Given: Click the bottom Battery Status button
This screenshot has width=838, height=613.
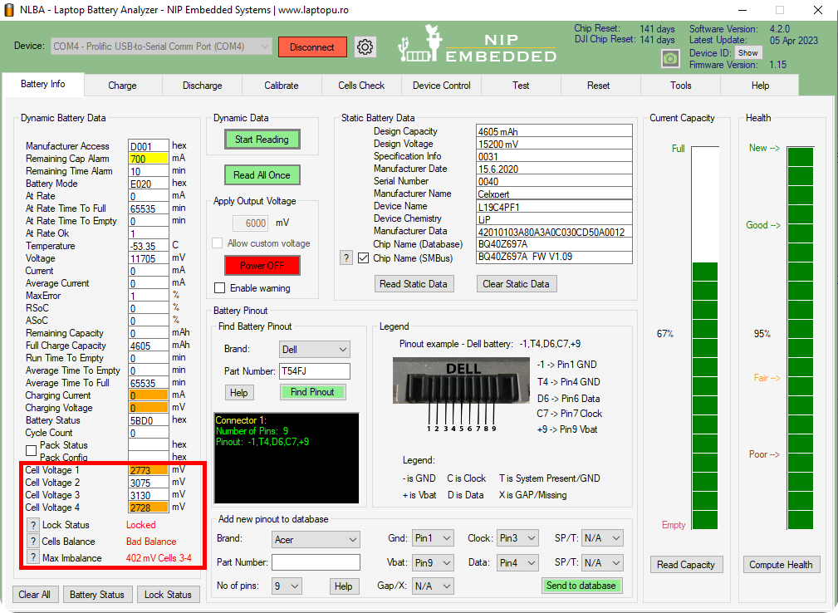Looking at the screenshot, I should (x=96, y=594).
